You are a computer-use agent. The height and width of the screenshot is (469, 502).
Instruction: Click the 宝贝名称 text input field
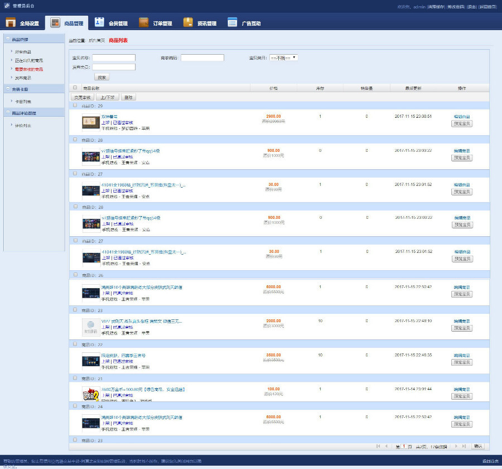click(x=114, y=58)
